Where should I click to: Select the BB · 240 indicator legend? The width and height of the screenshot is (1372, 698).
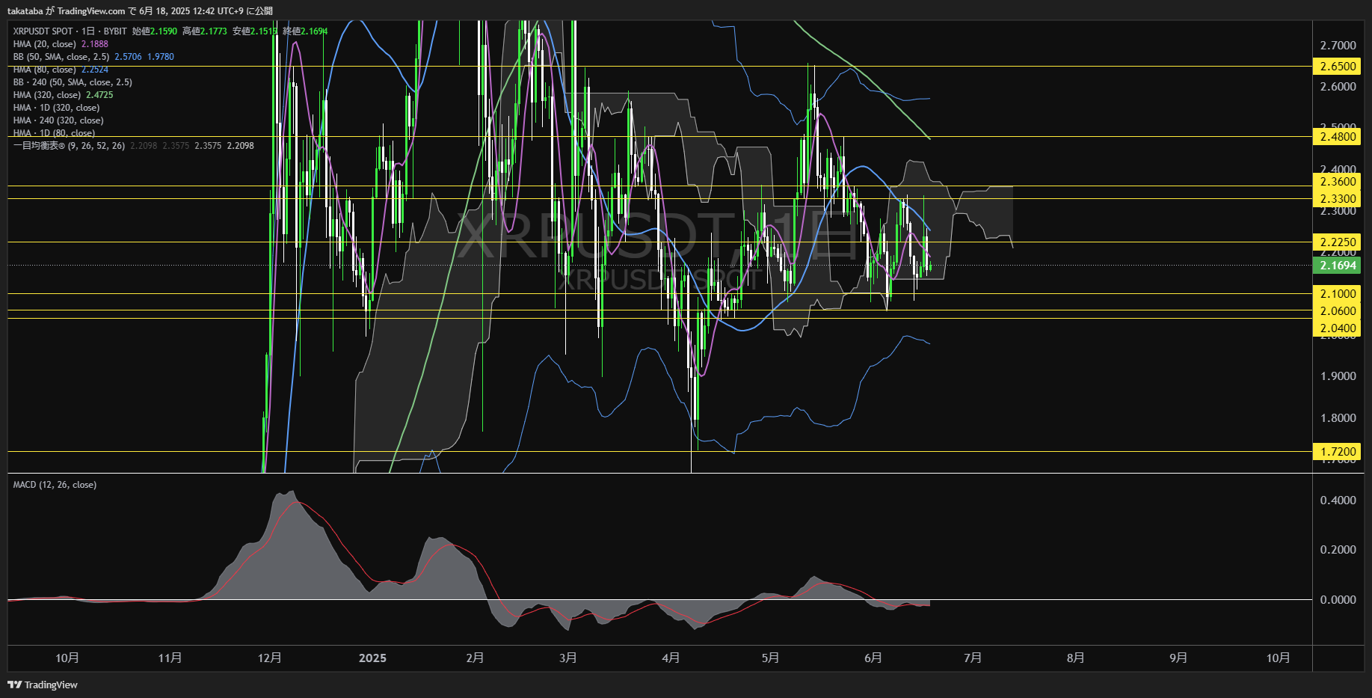[73, 82]
